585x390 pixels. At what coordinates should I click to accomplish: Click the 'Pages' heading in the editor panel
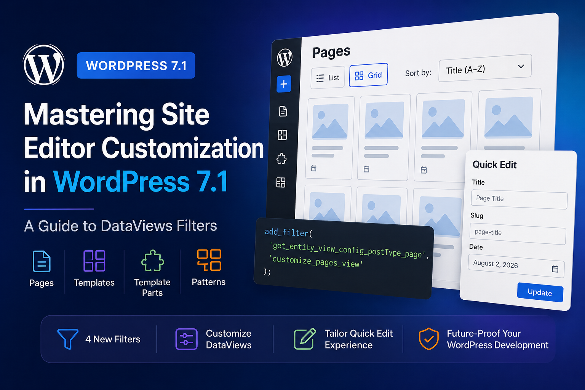[x=331, y=52]
